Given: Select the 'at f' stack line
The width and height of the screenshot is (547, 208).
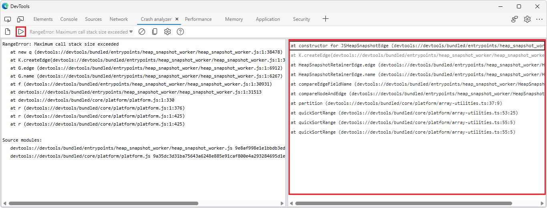Looking at the screenshot, I should [x=141, y=84].
